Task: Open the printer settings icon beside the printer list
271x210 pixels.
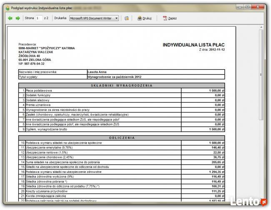Action: tap(126, 18)
